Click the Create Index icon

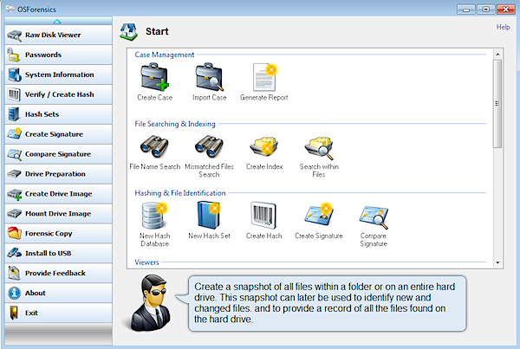[263, 148]
